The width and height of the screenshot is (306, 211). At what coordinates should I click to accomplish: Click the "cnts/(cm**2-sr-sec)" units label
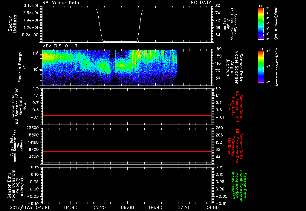[276, 23]
